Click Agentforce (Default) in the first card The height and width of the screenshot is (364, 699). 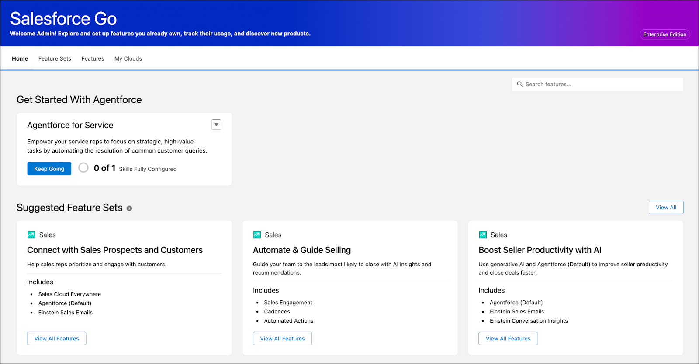[x=65, y=303]
